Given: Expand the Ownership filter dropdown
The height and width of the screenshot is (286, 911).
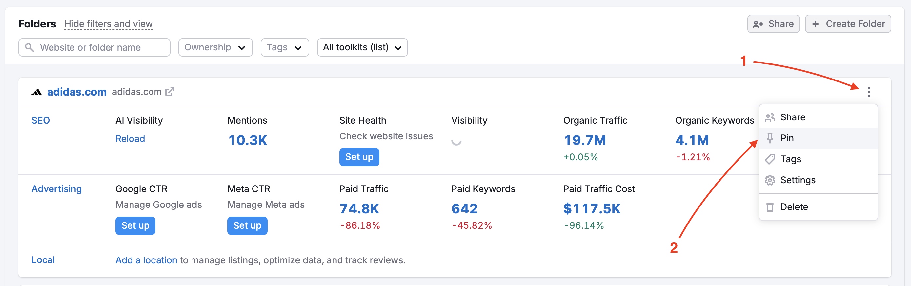Looking at the screenshot, I should (215, 47).
